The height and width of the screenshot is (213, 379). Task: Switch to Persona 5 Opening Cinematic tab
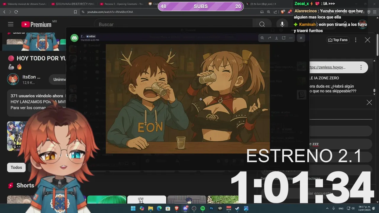click(x=122, y=4)
